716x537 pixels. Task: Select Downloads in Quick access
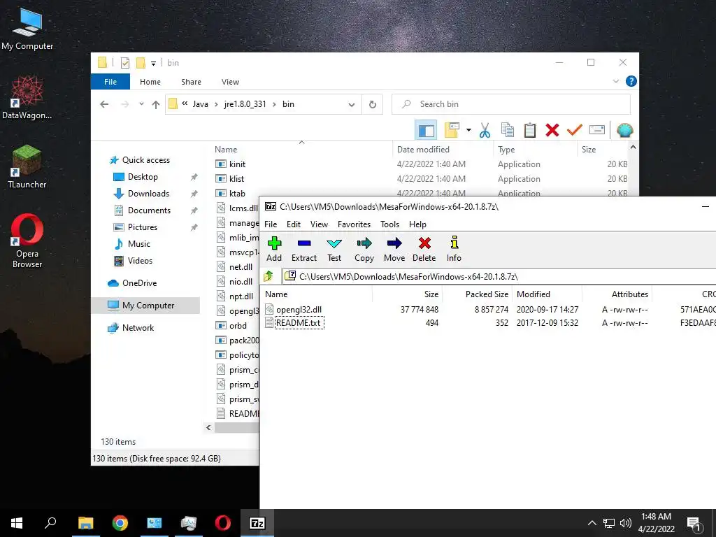[x=148, y=194]
